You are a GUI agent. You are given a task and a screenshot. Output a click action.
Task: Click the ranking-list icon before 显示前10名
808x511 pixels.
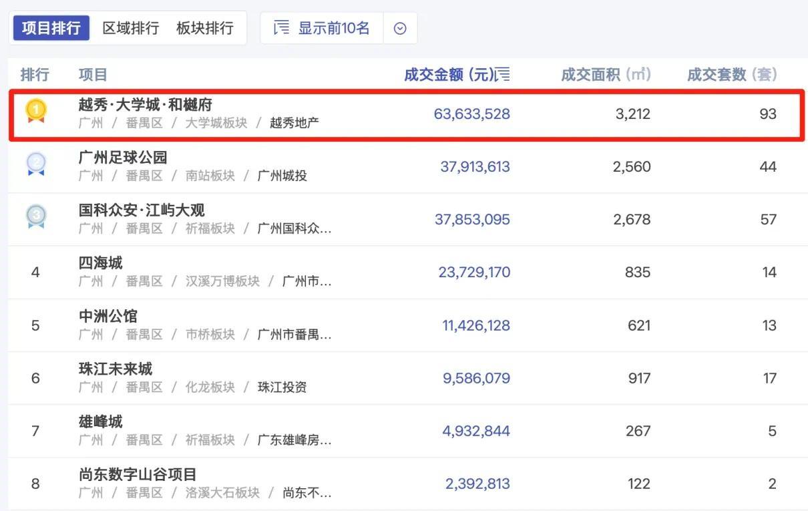tap(280, 27)
